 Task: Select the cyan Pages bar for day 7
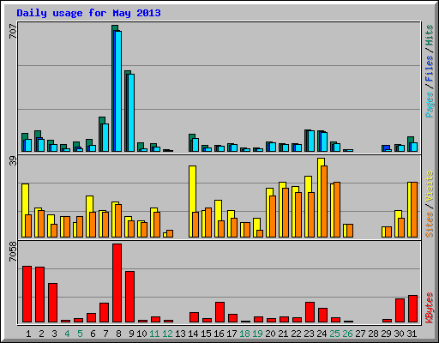(105, 137)
